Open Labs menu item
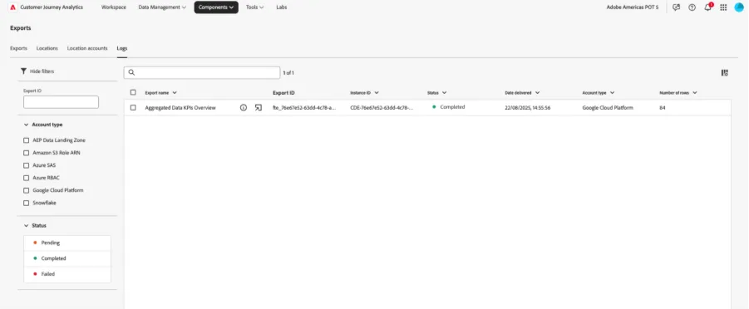 point(281,7)
